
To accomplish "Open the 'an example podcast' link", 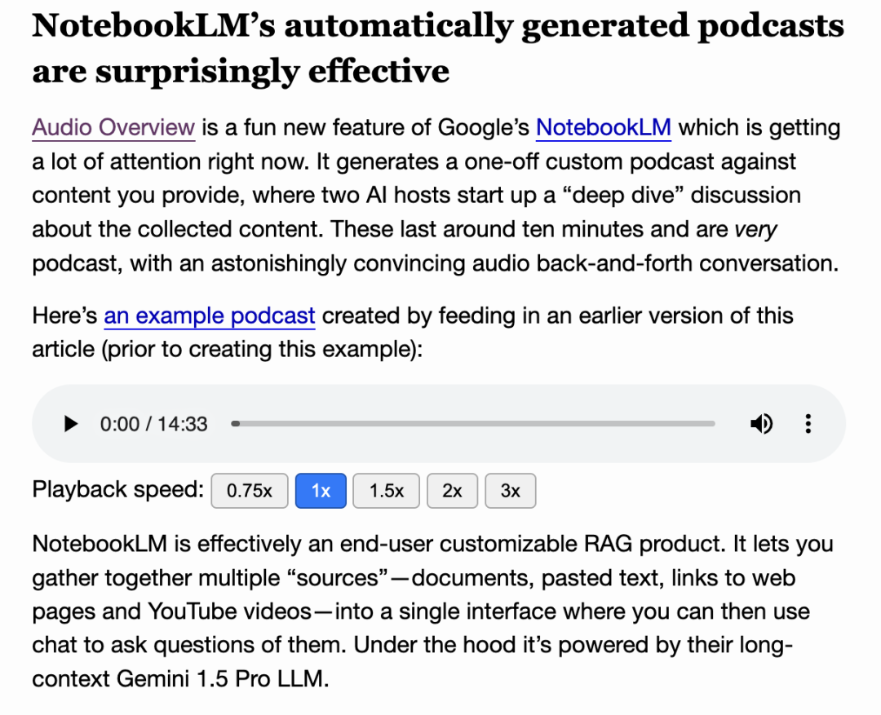I will point(210,316).
